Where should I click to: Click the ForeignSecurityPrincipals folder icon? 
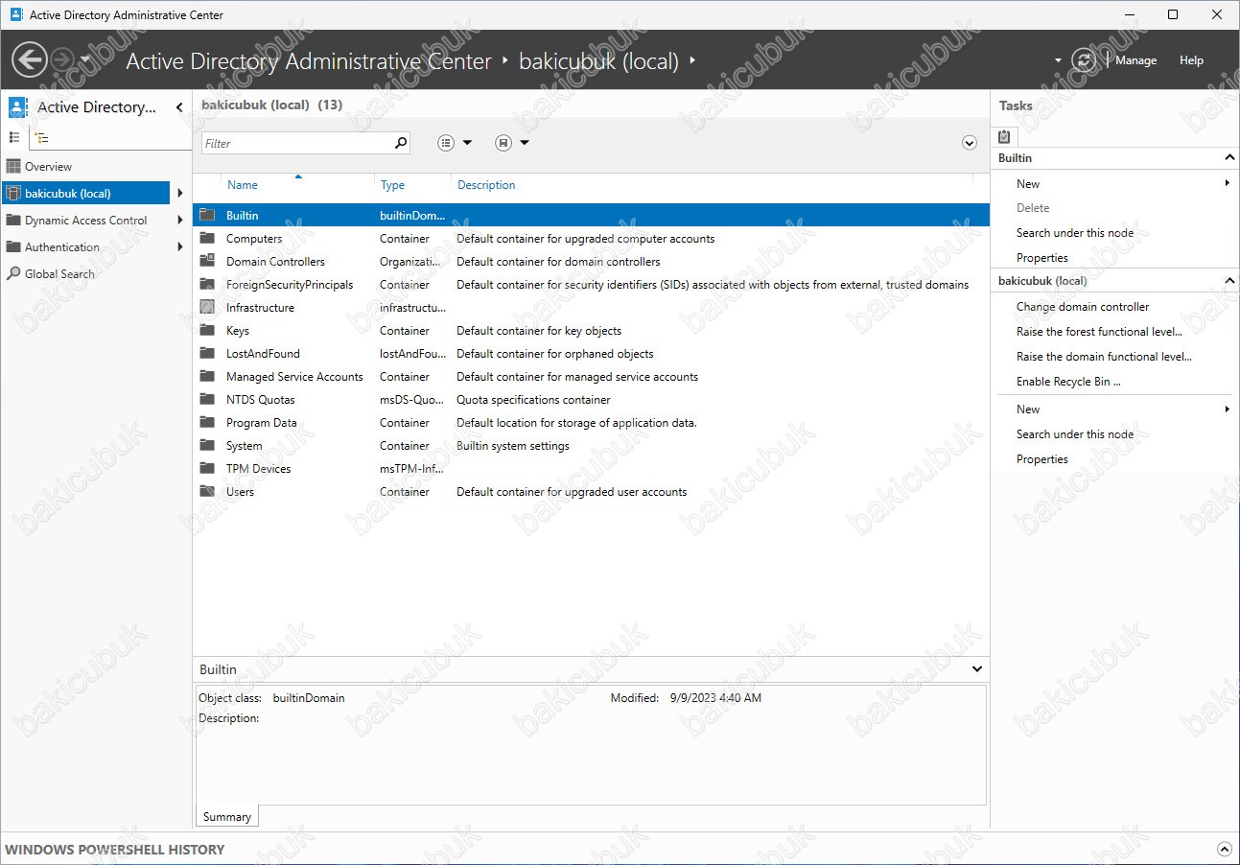(x=207, y=285)
